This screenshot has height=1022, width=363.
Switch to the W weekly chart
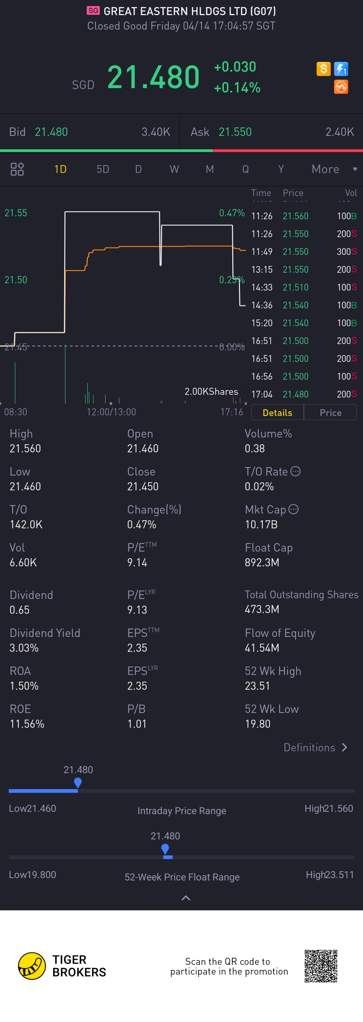click(x=174, y=169)
